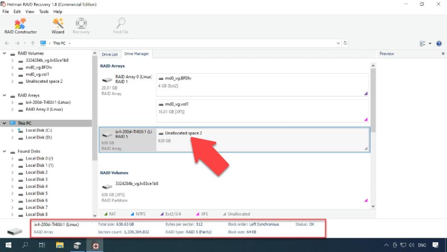Select Local Disk 1 (1) tree item
The image size is (447, 252).
coord(40,165)
